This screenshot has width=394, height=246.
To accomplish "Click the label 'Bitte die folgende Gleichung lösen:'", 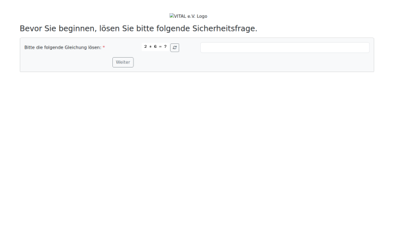I will click(x=63, y=47).
